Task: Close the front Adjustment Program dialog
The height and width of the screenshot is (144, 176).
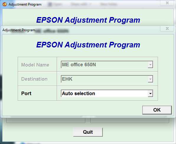Action: click(x=167, y=29)
